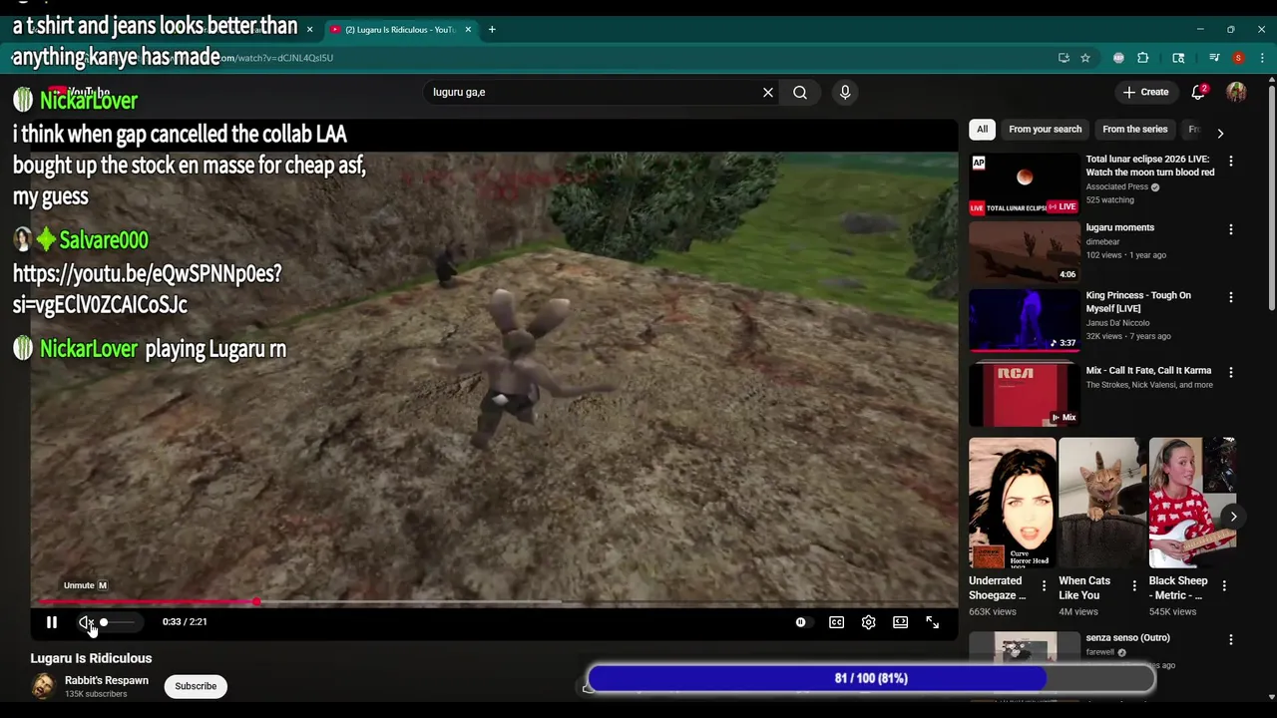Open the Rabbit's Respawn channel avatar

pos(43,686)
